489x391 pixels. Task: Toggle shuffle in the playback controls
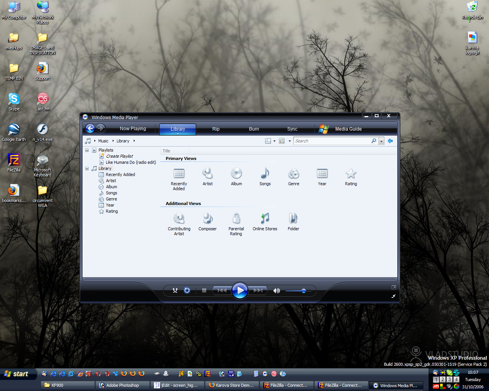[175, 291]
